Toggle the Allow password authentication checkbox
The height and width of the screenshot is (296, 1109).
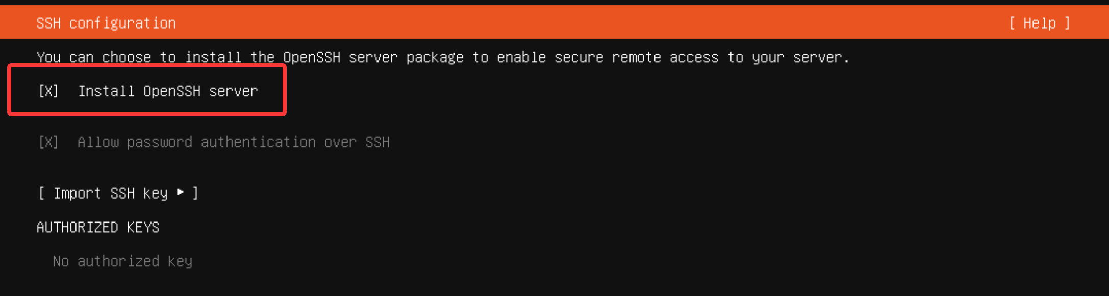48,142
